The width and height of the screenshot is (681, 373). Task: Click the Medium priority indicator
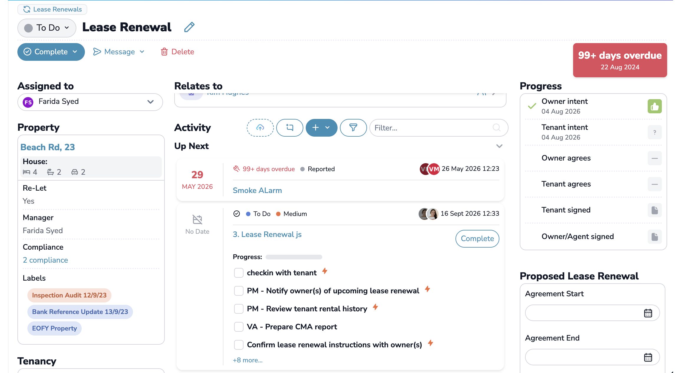292,214
